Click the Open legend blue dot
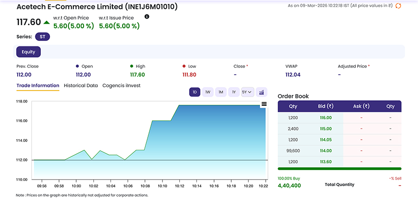The height and width of the screenshot is (200, 418). pyautogui.click(x=77, y=66)
